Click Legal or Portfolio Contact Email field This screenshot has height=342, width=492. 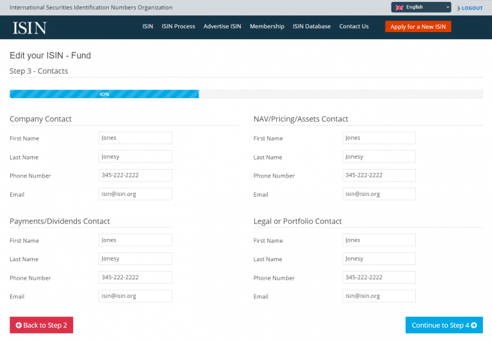coord(379,296)
